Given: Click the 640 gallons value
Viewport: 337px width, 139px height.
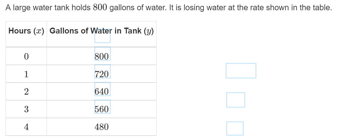Looking at the screenshot, I should click(x=102, y=92).
